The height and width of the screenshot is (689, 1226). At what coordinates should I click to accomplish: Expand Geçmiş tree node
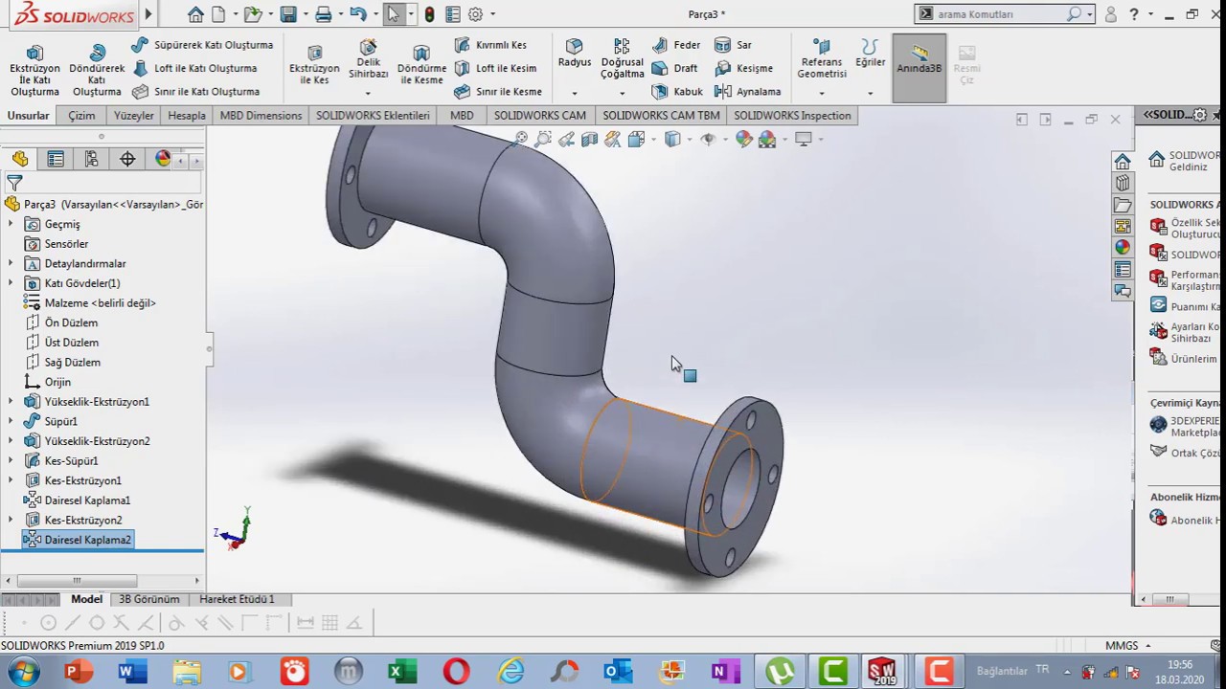coord(11,224)
